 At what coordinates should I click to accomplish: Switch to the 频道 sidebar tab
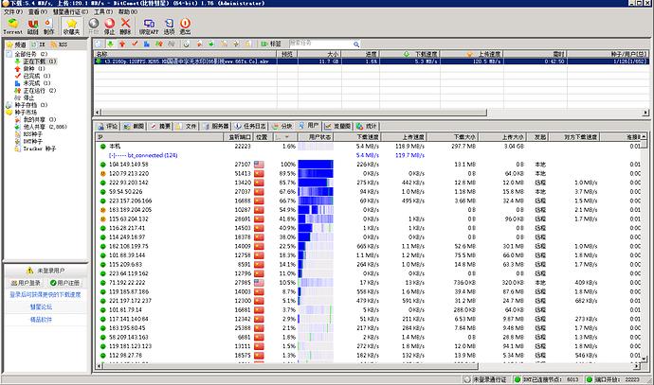tap(16, 44)
